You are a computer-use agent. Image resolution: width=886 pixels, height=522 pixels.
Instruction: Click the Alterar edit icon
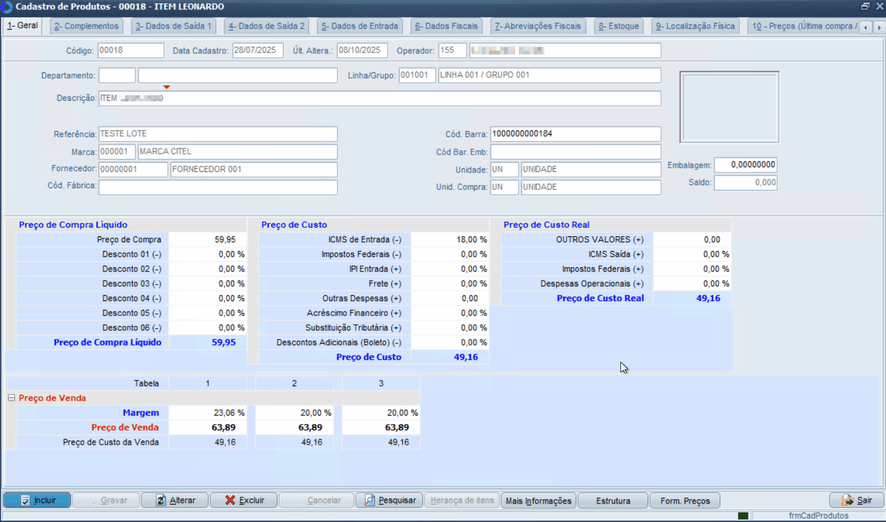click(161, 500)
